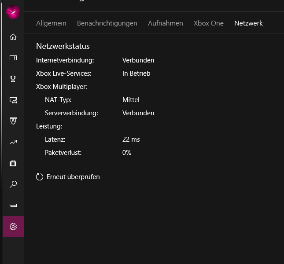Switch to Allgemein tab
This screenshot has height=264, width=284.
51,23
